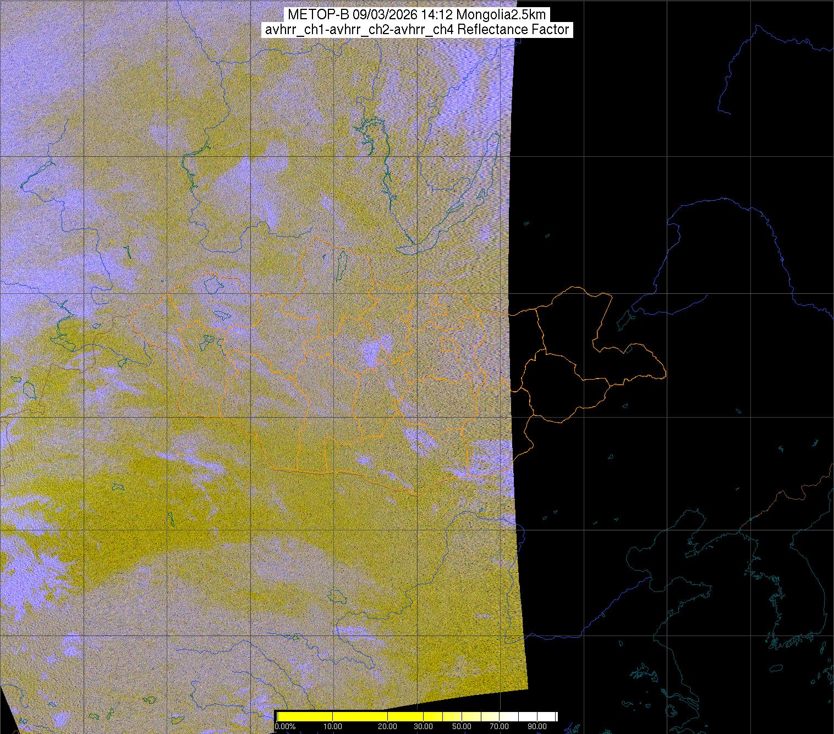Click the 70.00 tick label on the colorbar

click(x=500, y=727)
